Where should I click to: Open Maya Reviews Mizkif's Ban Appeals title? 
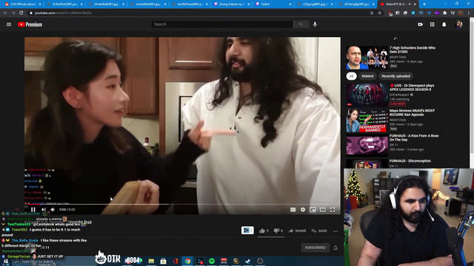[x=412, y=112]
